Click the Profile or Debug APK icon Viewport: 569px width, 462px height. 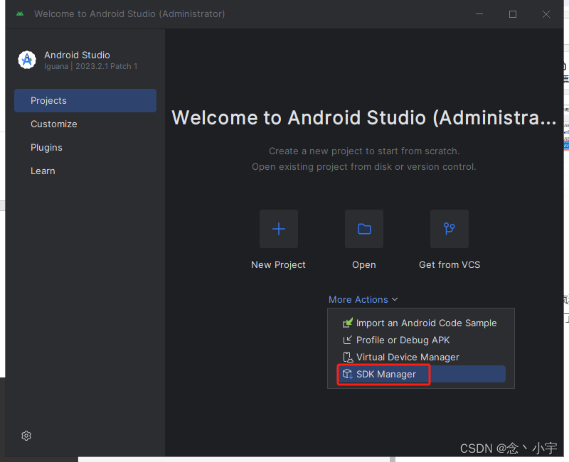(347, 340)
